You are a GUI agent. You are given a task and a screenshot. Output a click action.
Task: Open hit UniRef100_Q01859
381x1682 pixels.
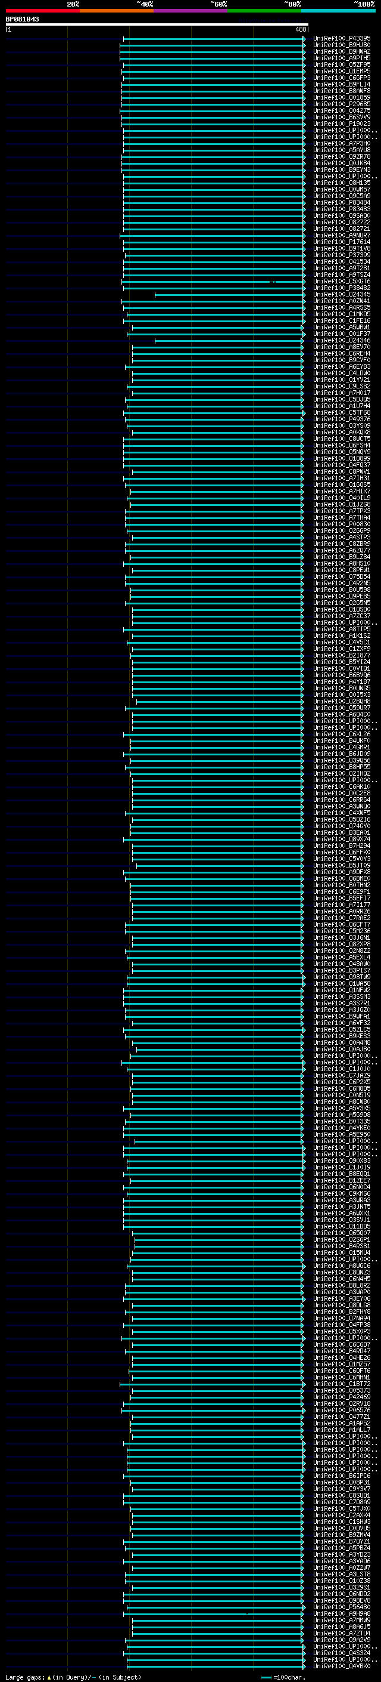[x=342, y=97]
